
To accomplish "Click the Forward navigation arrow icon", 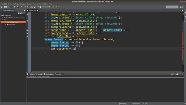I will point(58,7).
